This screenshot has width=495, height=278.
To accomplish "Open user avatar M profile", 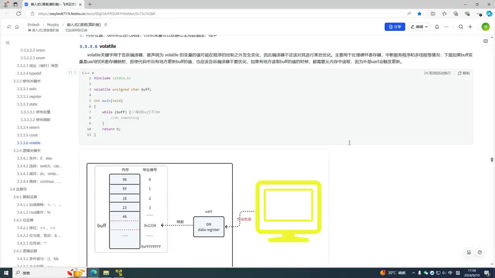I will point(486,27).
